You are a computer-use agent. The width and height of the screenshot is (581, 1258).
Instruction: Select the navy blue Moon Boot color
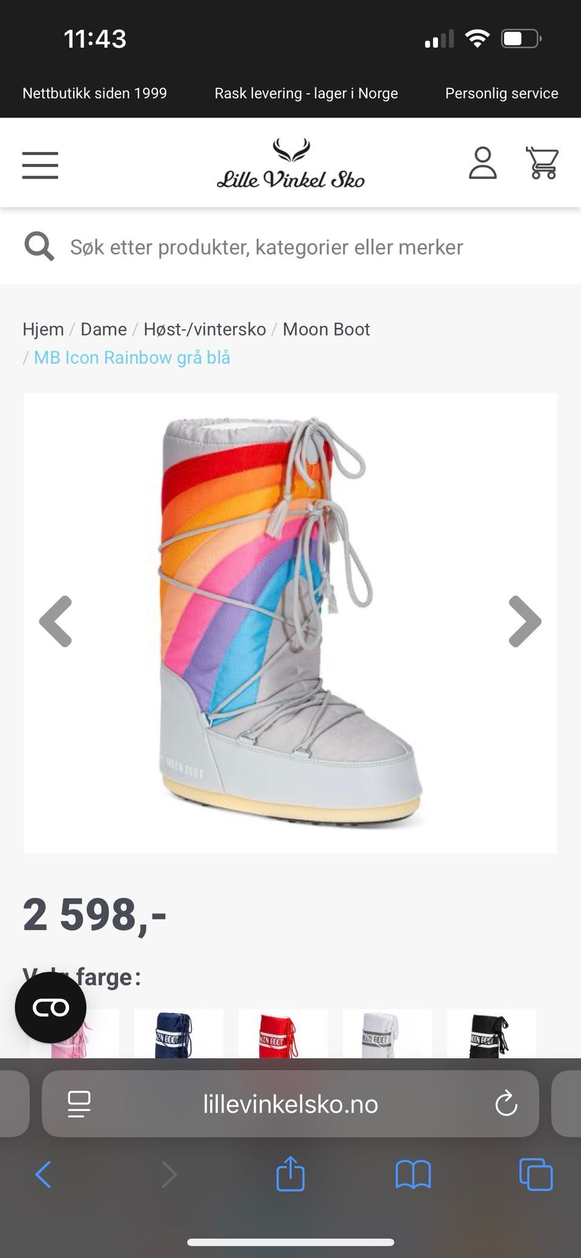pyautogui.click(x=179, y=1033)
